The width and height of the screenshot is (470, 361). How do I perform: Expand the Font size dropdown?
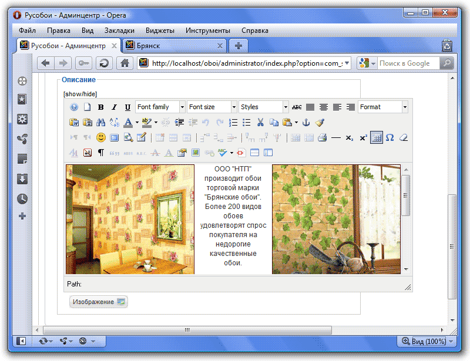click(211, 107)
